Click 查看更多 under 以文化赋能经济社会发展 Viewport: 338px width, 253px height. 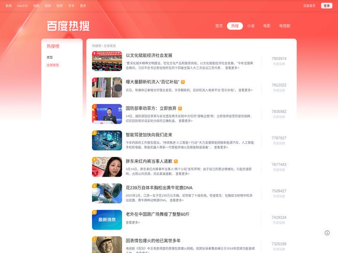point(232,68)
